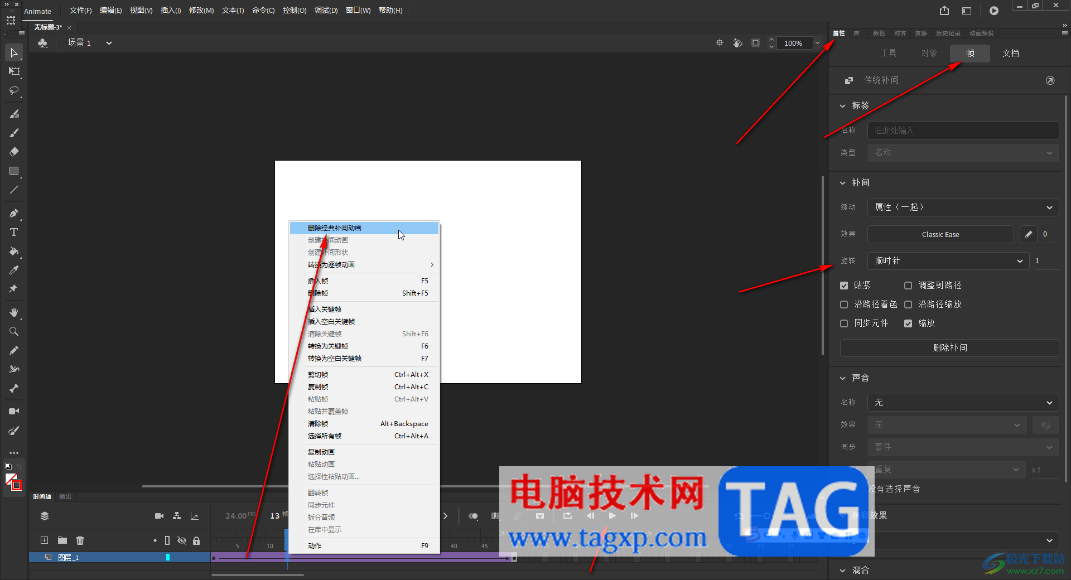
Task: Click the 删除补间 button
Action: click(949, 348)
